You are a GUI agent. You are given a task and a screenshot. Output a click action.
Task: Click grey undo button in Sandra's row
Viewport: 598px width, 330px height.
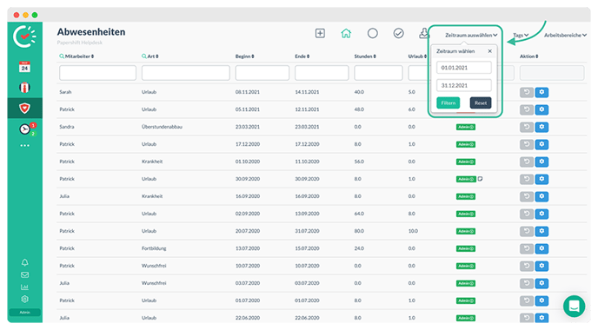pyautogui.click(x=527, y=127)
